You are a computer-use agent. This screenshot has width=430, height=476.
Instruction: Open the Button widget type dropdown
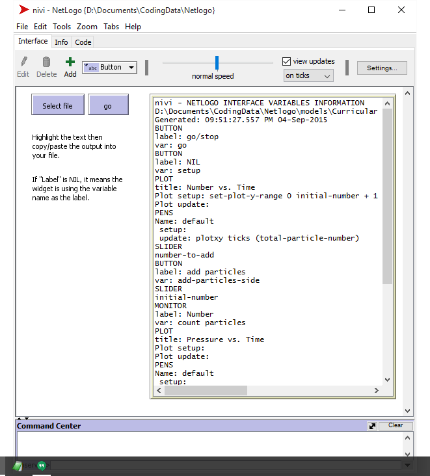coord(109,67)
